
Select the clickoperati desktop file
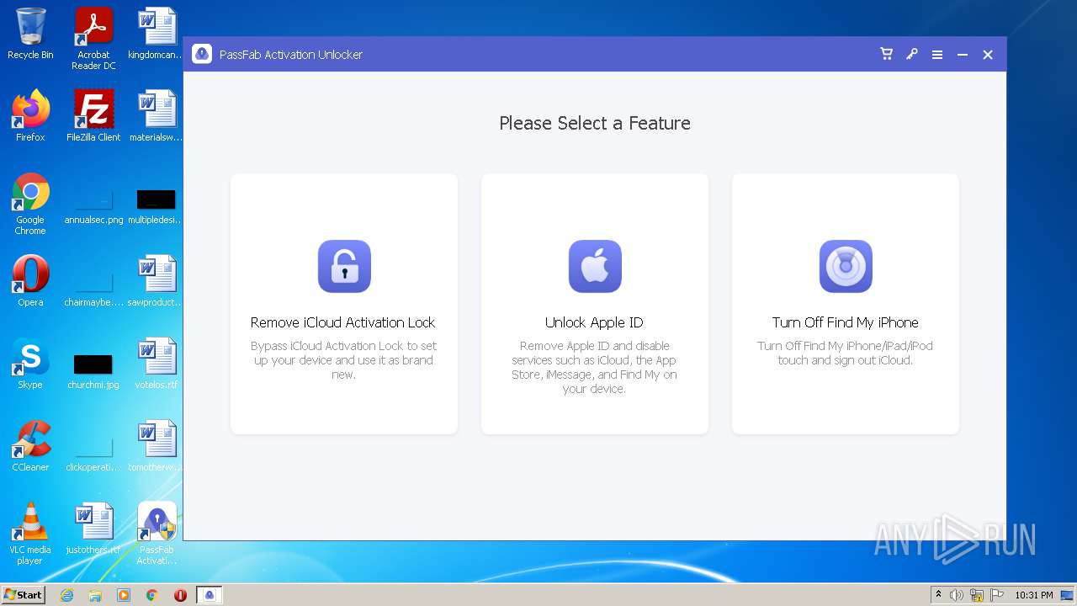pos(93,454)
